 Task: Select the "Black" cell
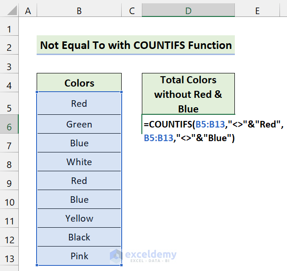(79, 237)
